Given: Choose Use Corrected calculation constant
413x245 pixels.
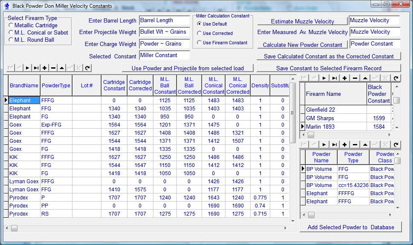Looking at the screenshot, I should point(199,33).
